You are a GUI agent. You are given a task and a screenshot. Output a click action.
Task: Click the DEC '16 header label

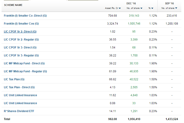pyautogui.click(x=131, y=3)
